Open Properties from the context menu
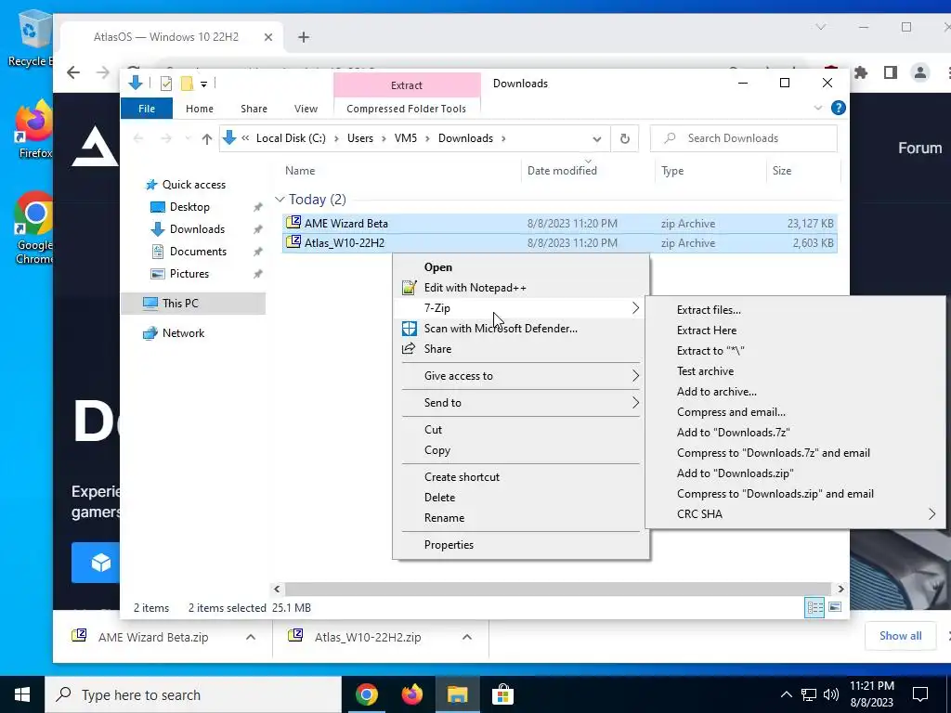951x713 pixels. (449, 545)
